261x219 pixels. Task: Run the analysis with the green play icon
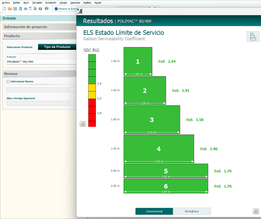47,9
